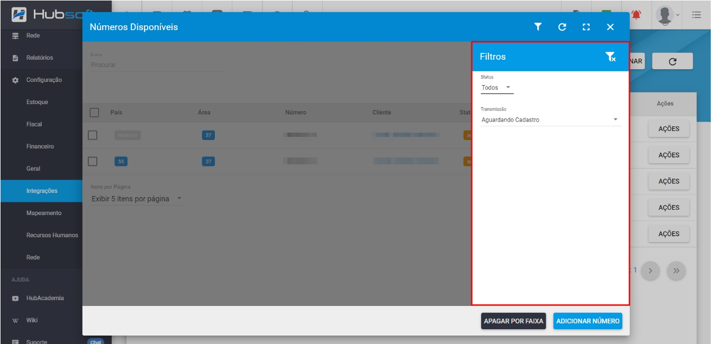Click the Nenhum country badge
The image size is (715, 344).
(x=128, y=135)
